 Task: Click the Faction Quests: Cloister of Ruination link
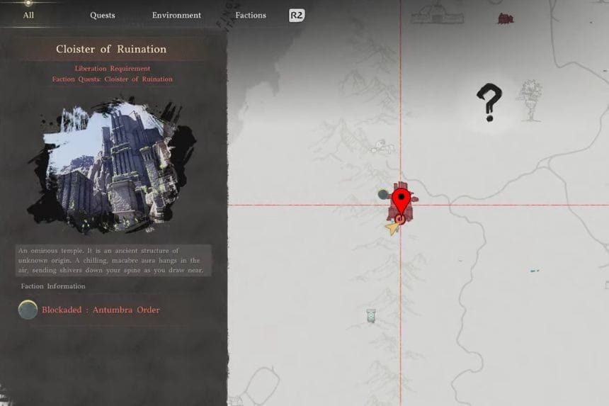point(112,79)
